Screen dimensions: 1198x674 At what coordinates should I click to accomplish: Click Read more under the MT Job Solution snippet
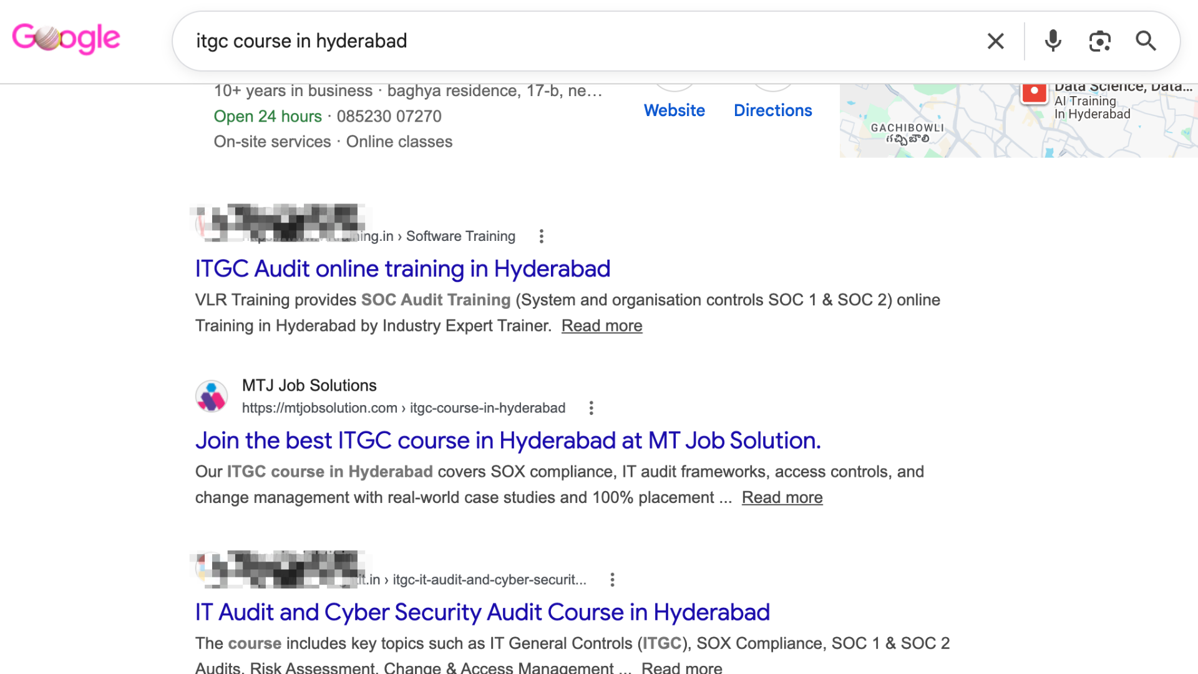(782, 497)
